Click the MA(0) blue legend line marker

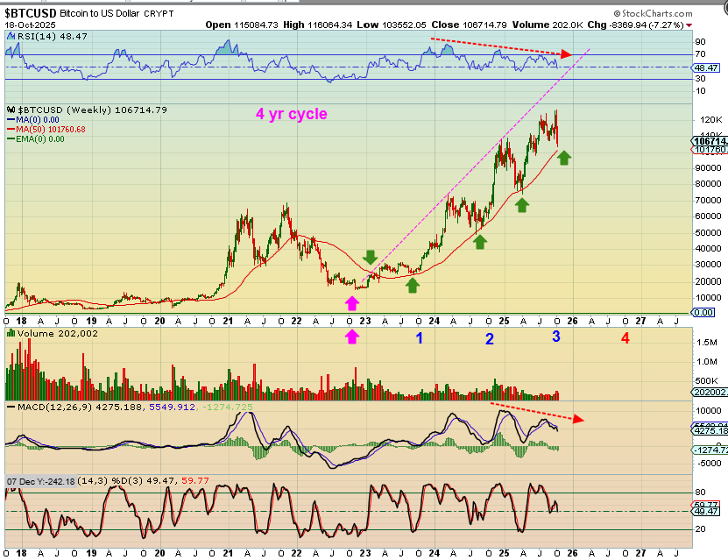click(x=11, y=120)
